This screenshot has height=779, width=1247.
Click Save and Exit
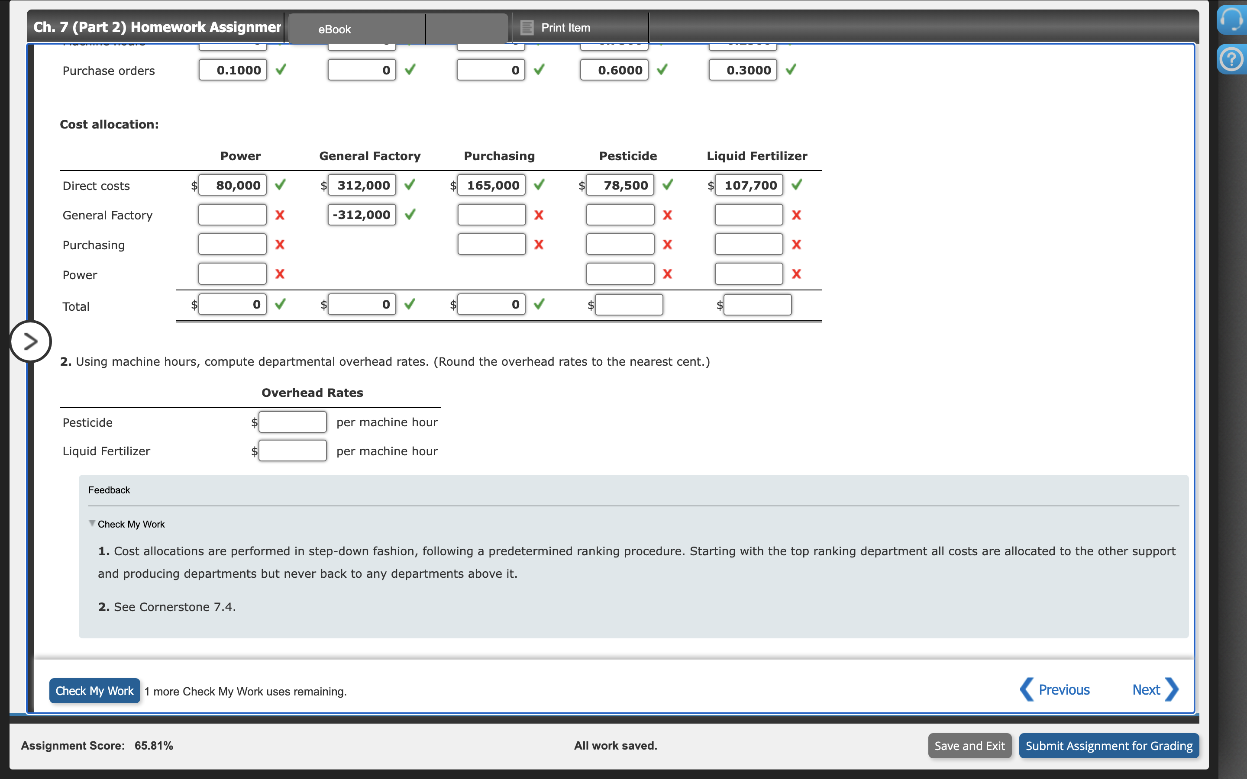point(969,746)
